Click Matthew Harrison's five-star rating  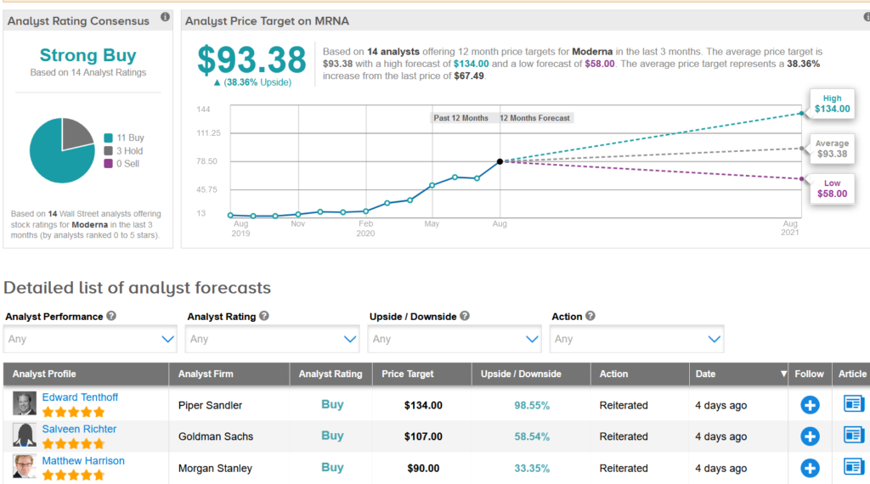tap(74, 476)
